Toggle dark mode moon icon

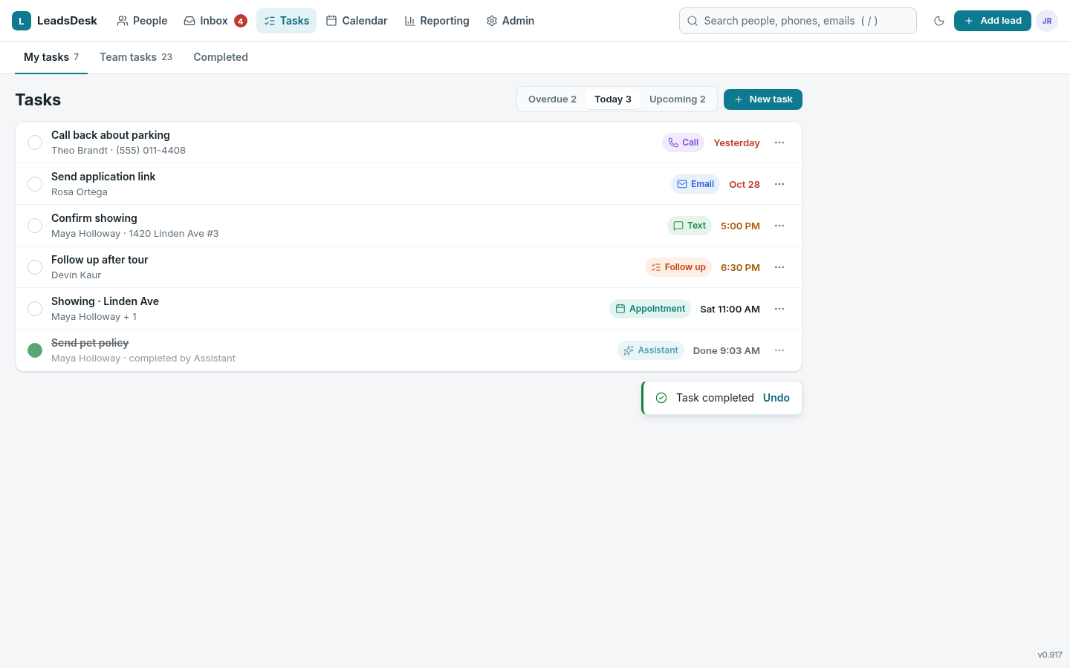(x=939, y=21)
